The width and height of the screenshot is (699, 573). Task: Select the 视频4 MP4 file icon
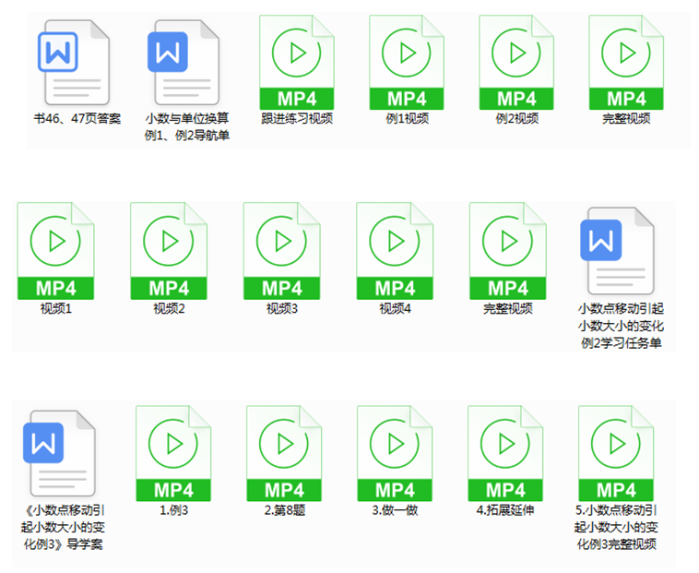pos(395,251)
